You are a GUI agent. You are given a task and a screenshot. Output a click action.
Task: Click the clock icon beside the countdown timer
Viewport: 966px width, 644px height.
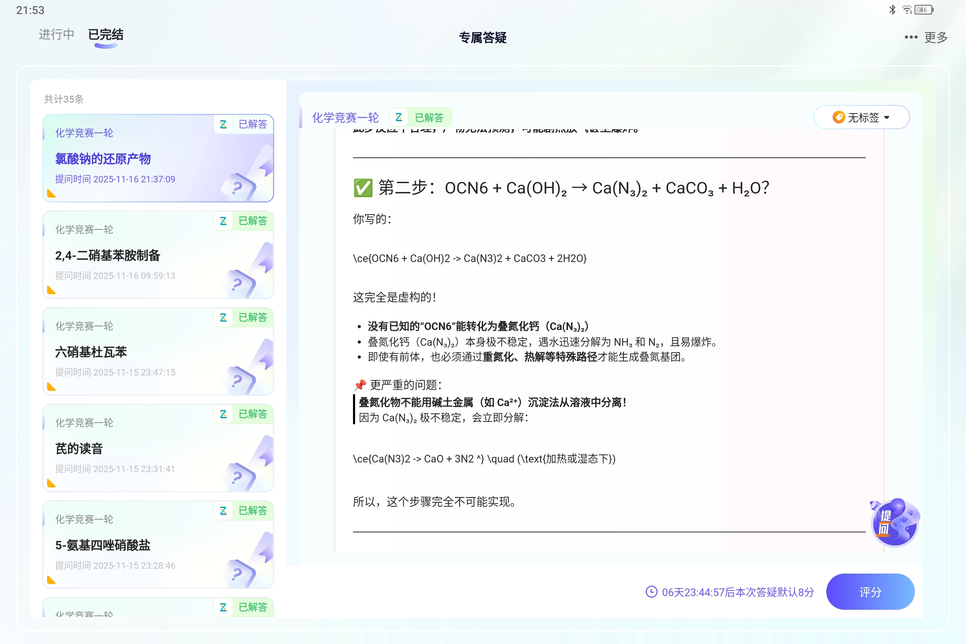click(652, 592)
